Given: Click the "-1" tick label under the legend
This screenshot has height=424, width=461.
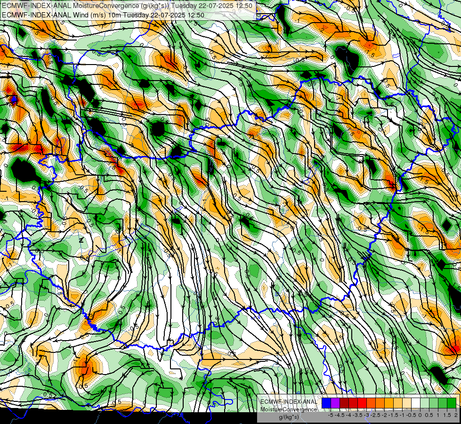Looking at the screenshot, I should tap(402, 415).
